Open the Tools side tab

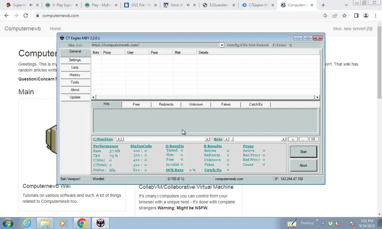[75, 82]
